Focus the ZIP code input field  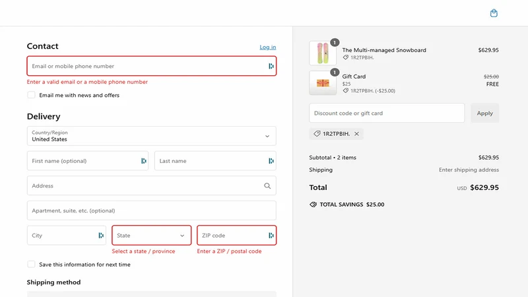237,236
